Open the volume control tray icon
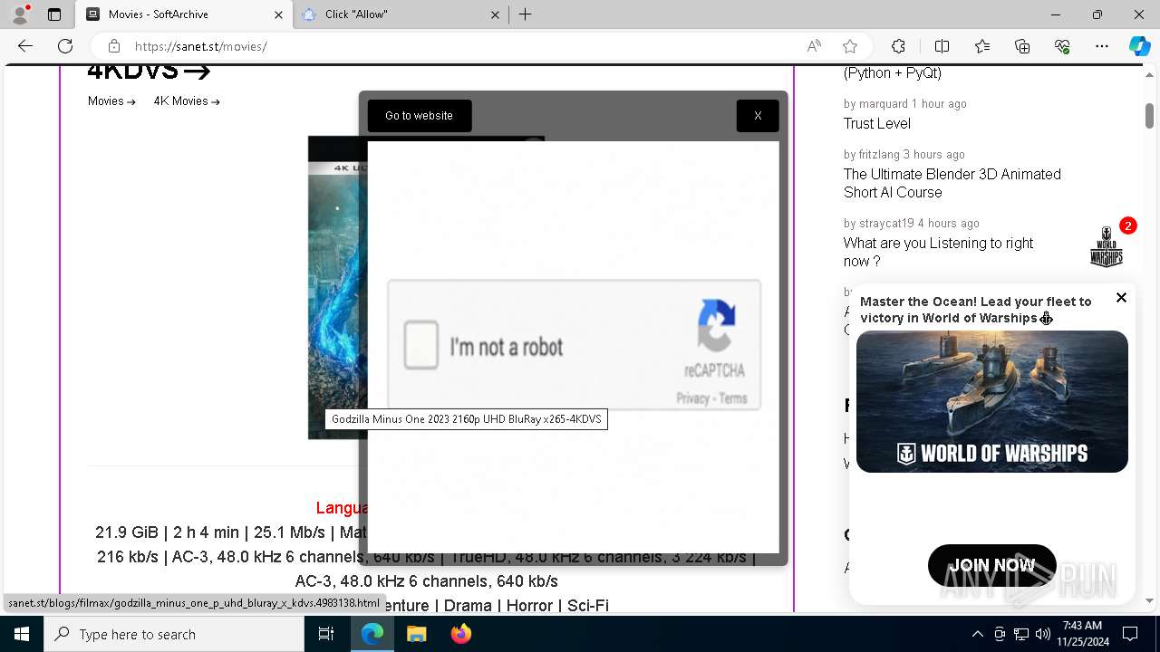 pyautogui.click(x=1043, y=634)
